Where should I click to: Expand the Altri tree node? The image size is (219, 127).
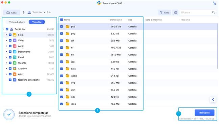point(6,74)
